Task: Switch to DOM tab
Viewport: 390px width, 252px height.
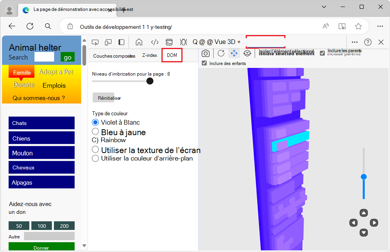Action: pyautogui.click(x=172, y=55)
